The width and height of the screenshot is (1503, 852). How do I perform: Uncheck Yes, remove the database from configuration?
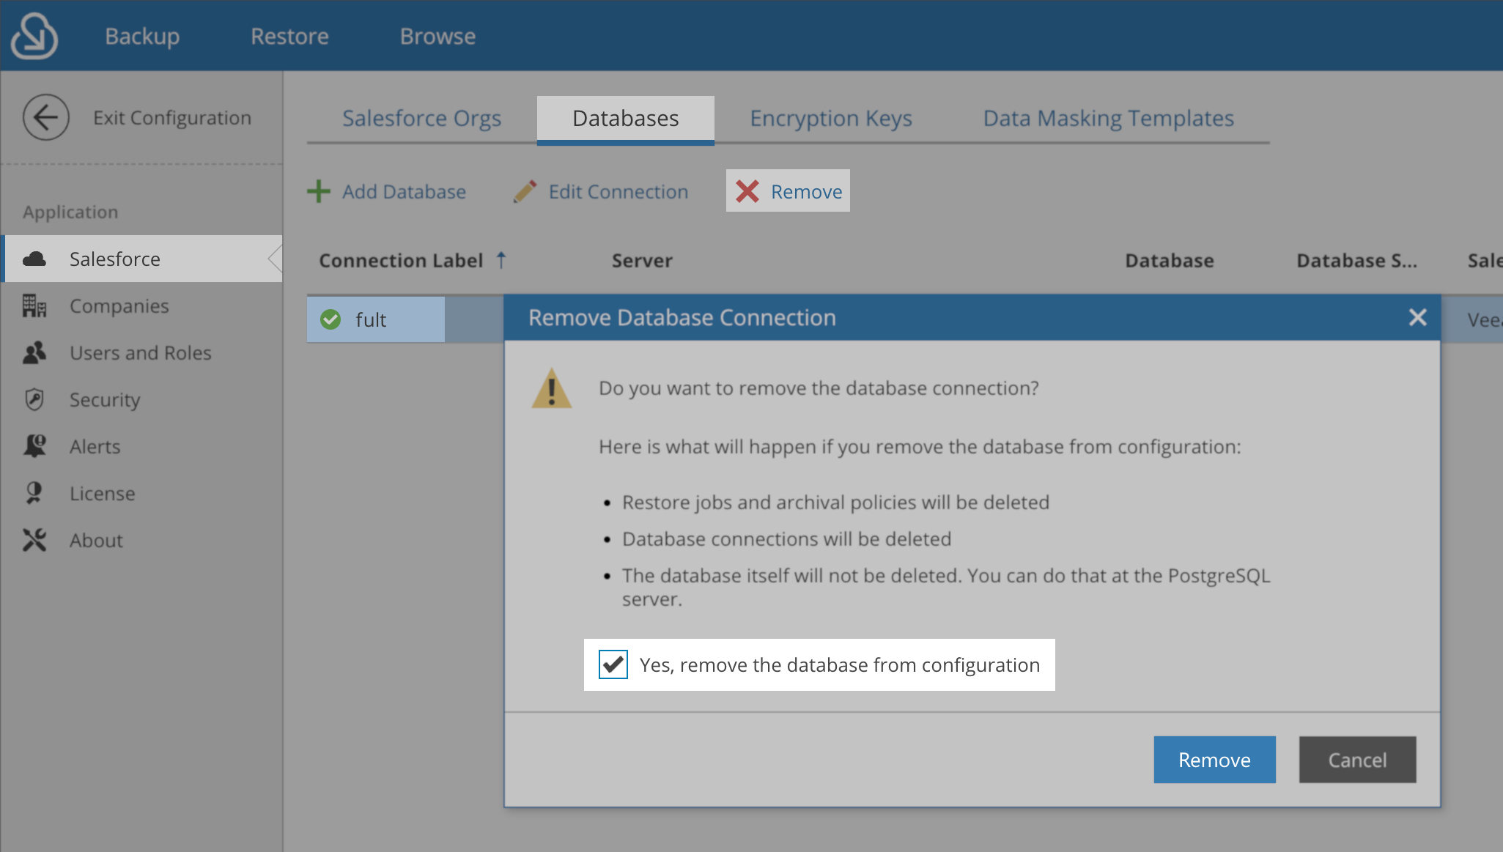(613, 664)
